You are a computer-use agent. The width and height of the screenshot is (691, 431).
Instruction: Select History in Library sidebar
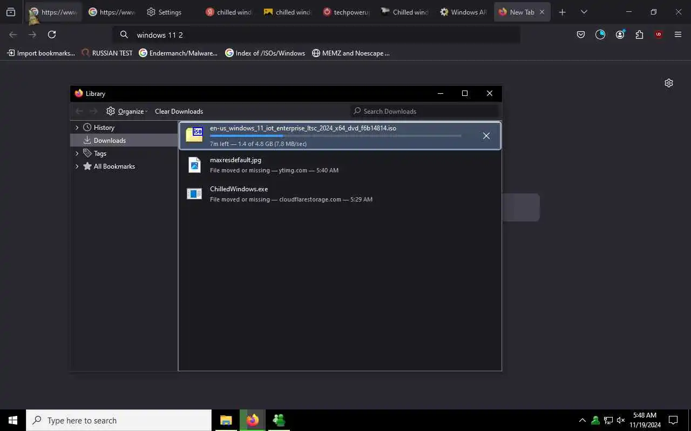point(124,127)
